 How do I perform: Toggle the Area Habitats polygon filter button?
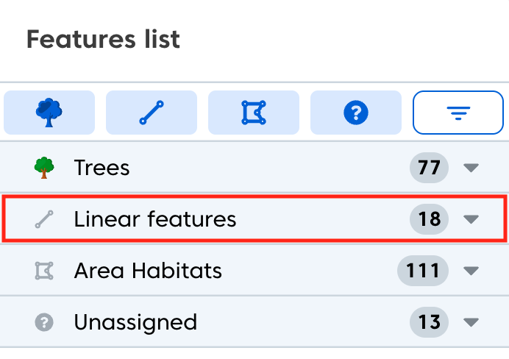point(254,113)
